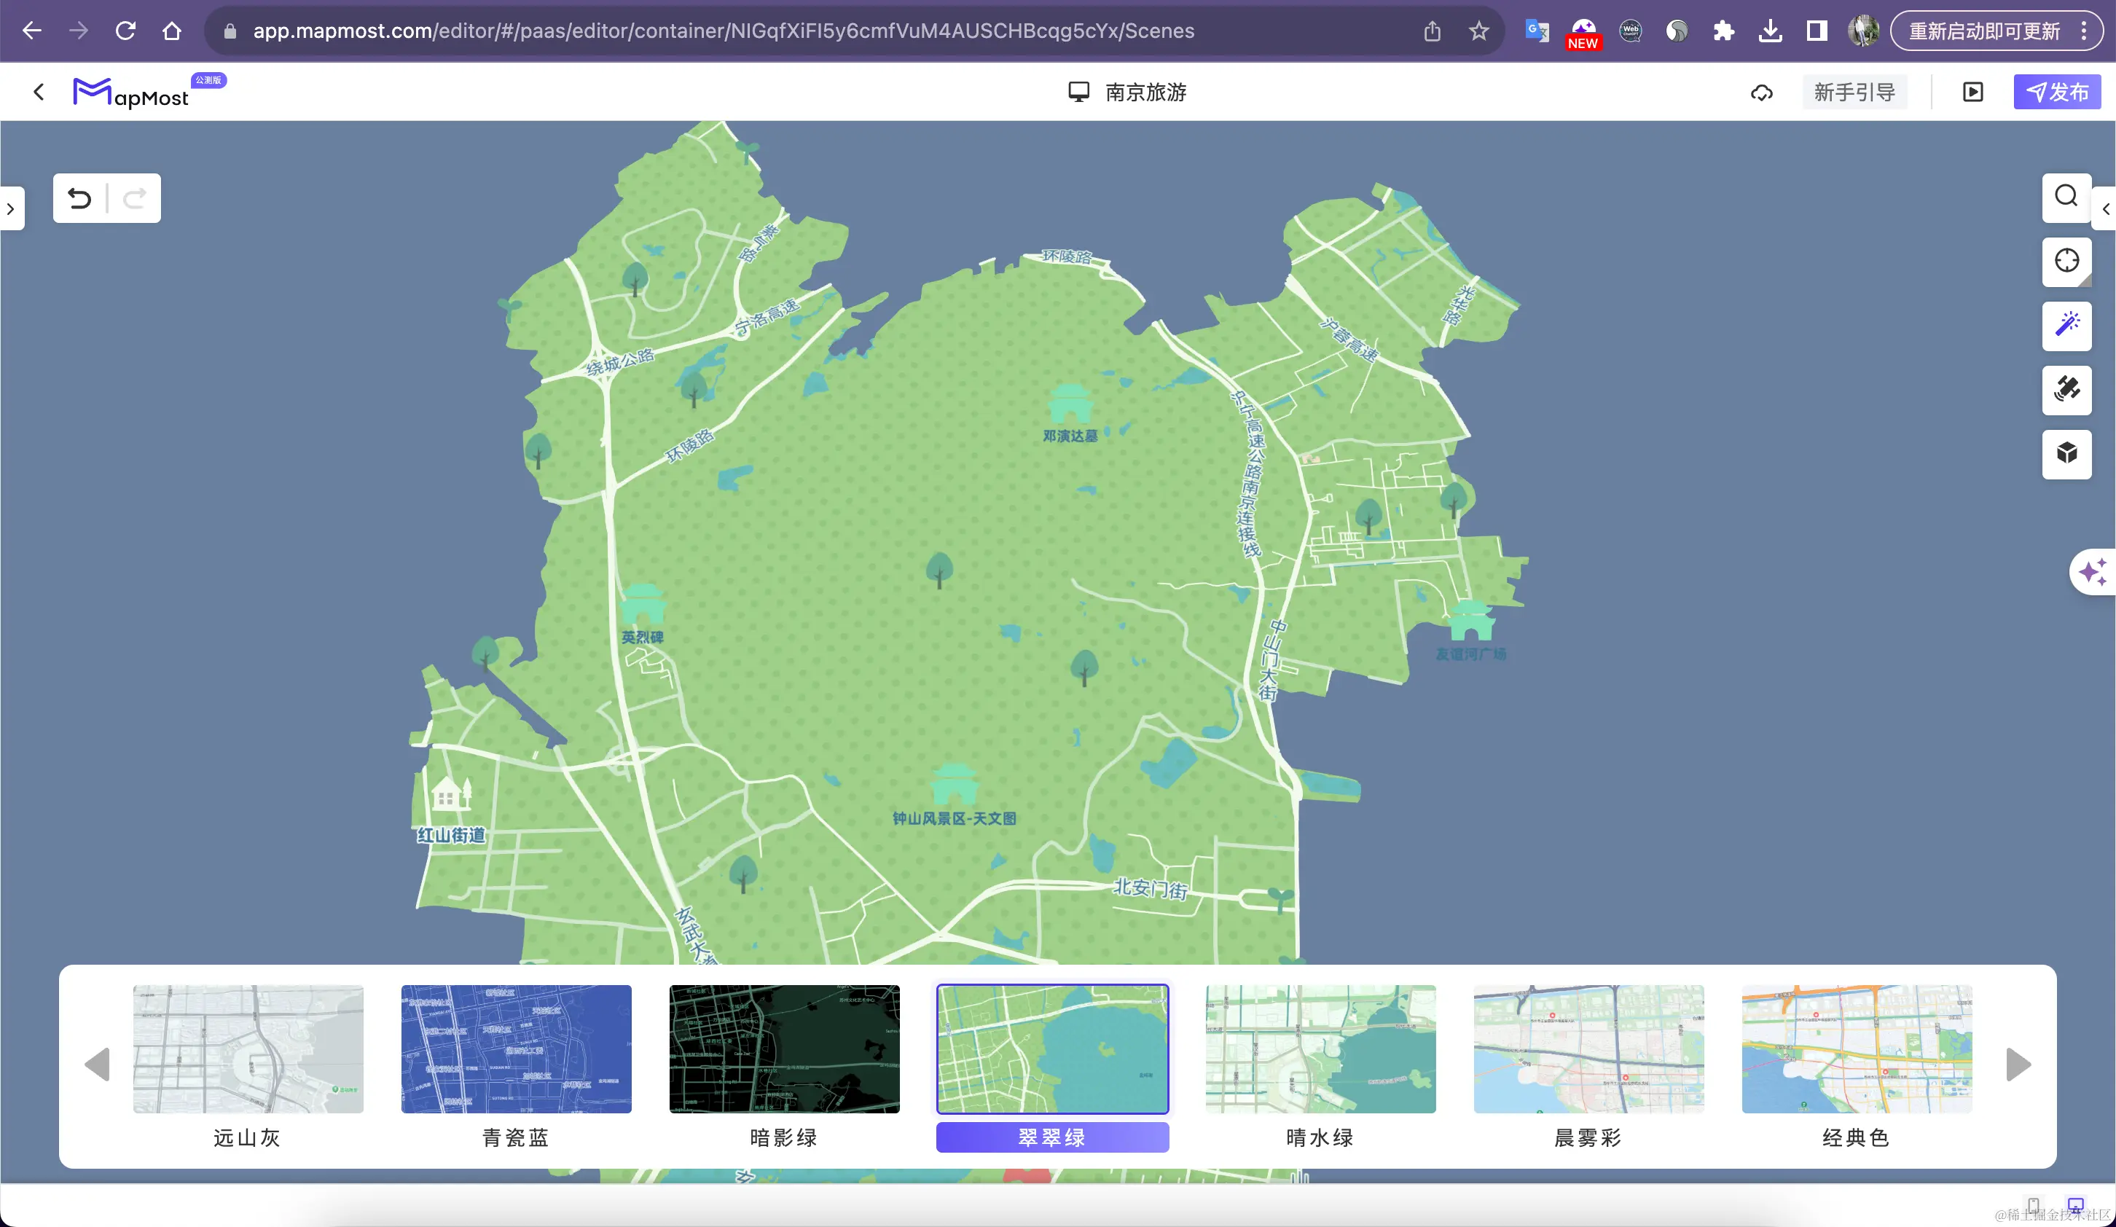This screenshot has width=2116, height=1227.
Task: Open the browser three-dot menu
Action: point(2084,31)
